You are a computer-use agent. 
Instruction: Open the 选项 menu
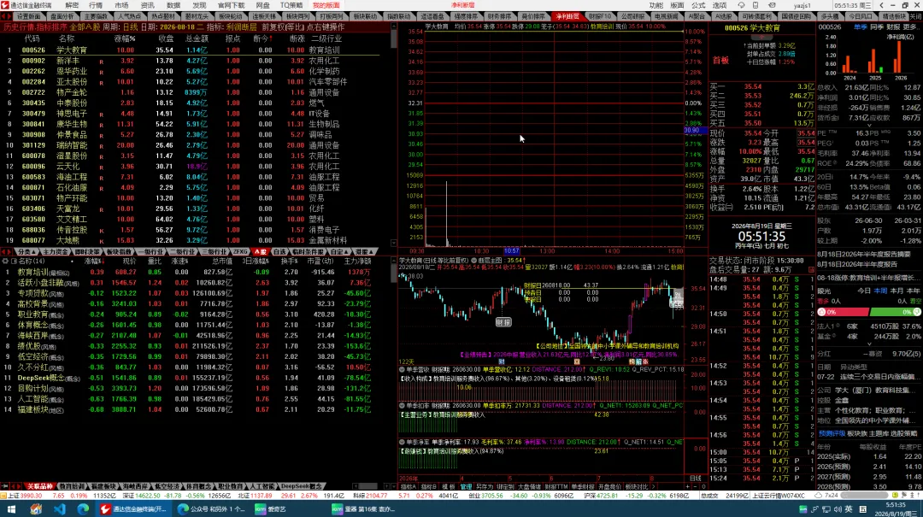(720, 5)
